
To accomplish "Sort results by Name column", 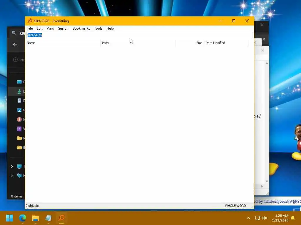I will (63, 43).
